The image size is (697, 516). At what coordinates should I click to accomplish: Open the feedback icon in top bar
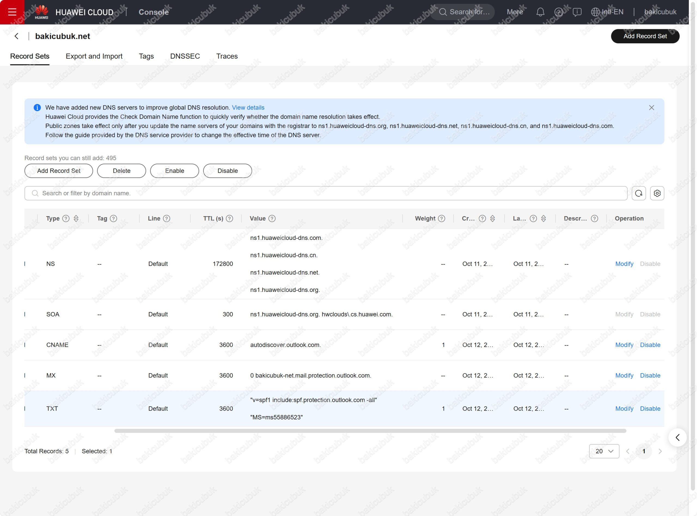tap(577, 12)
